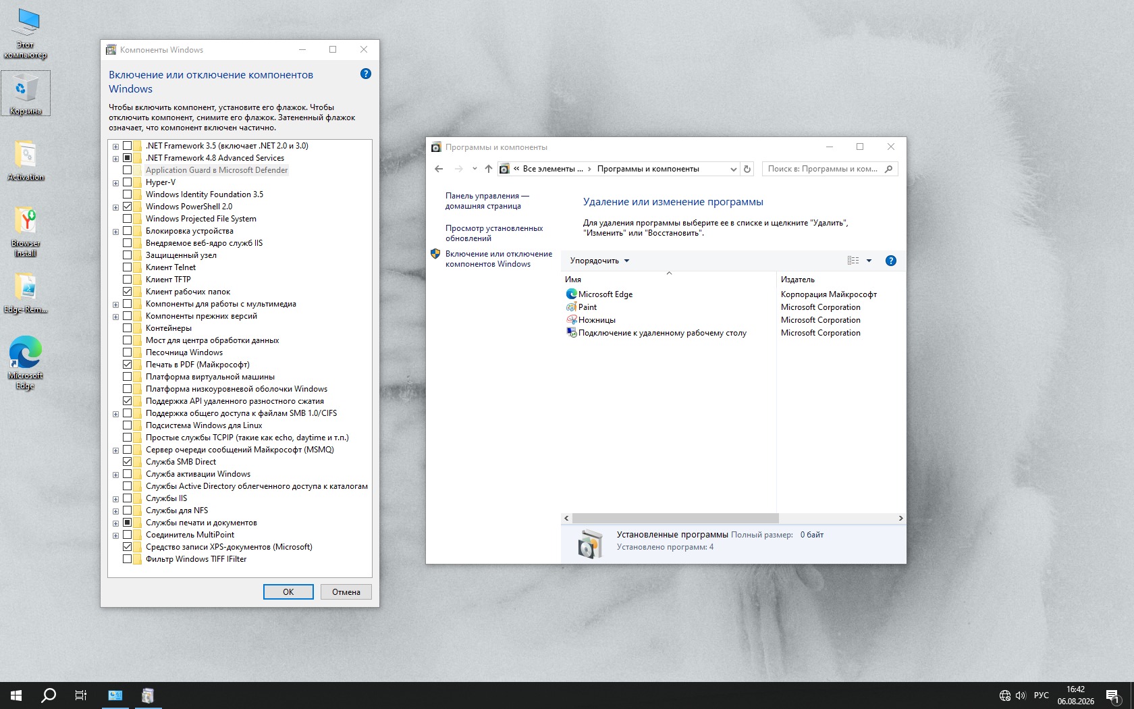Click the help icon in Компоненты Windows
Image resolution: width=1134 pixels, height=709 pixels.
366,74
